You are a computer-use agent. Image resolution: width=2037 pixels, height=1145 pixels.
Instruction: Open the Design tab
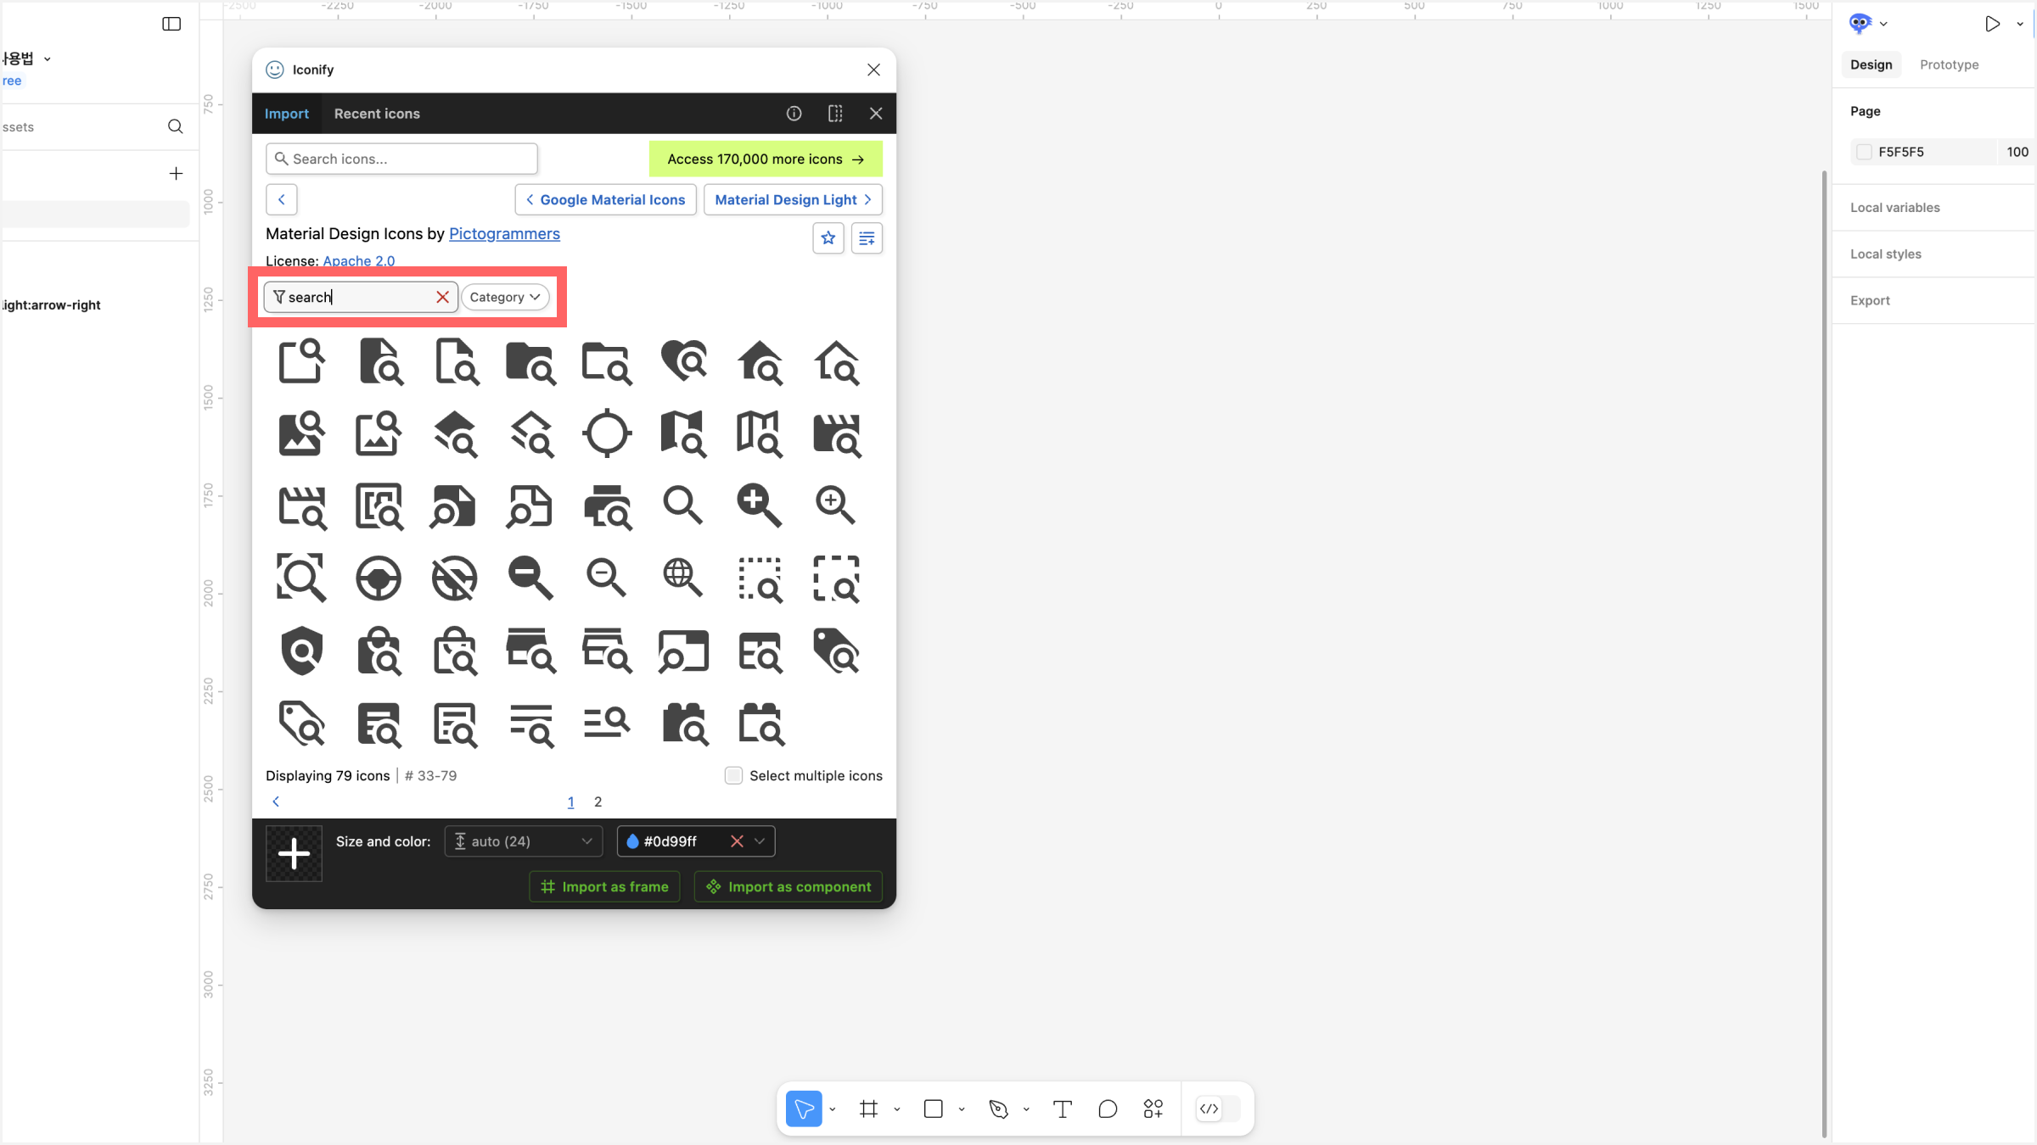[x=1871, y=64]
